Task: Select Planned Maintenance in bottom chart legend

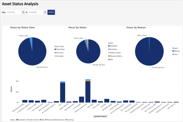Action: click(55, 120)
